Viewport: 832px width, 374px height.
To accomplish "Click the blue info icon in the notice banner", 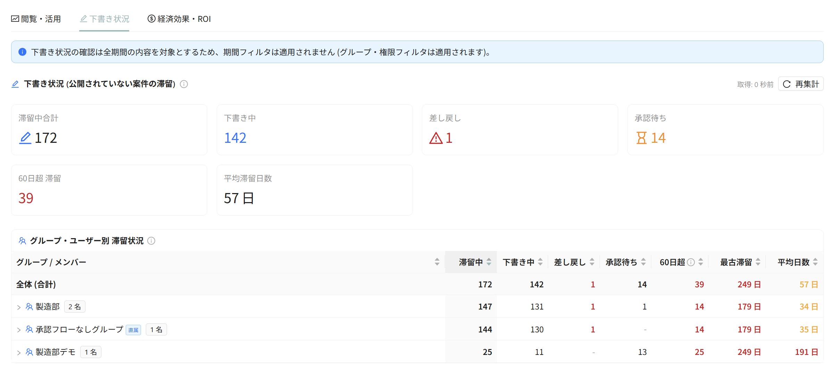I will pyautogui.click(x=22, y=52).
